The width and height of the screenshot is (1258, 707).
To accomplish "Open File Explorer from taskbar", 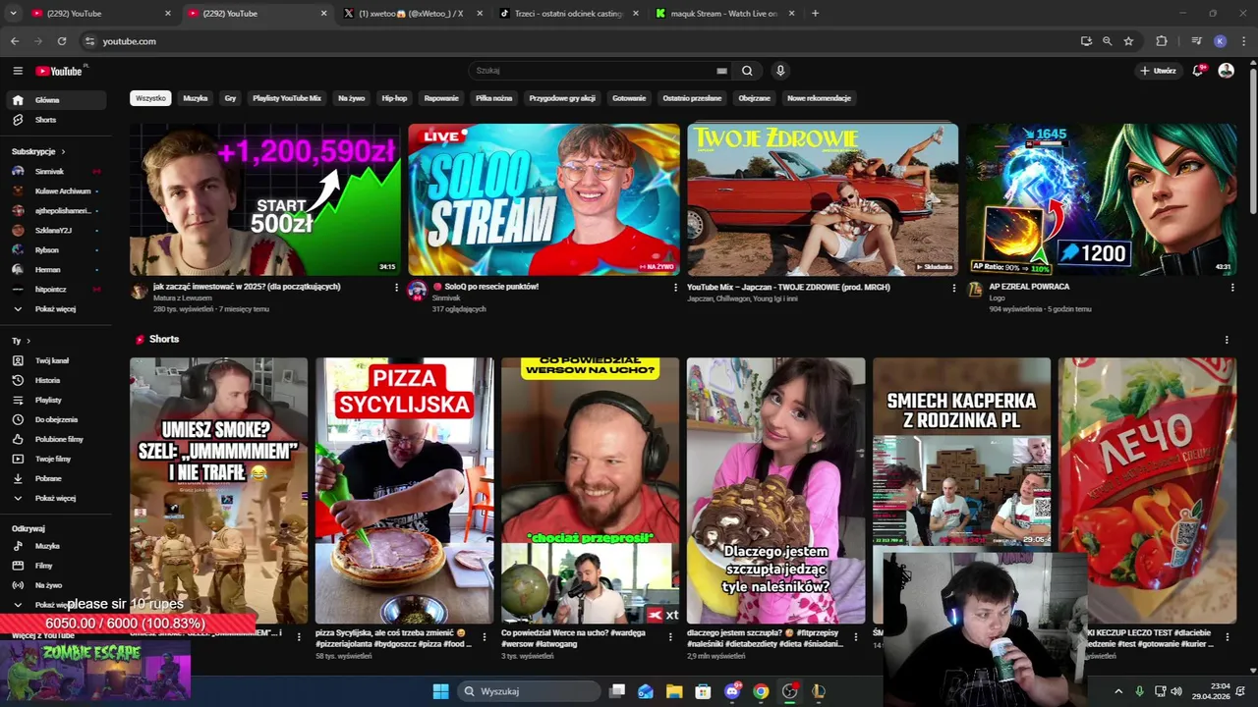I will [x=674, y=691].
